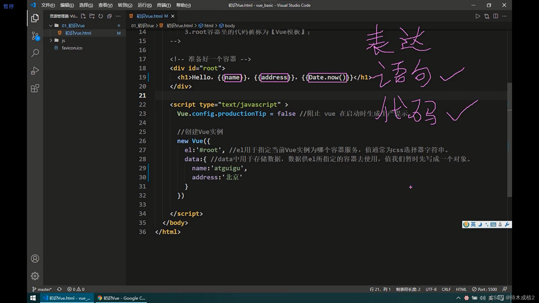
Task: Refresh the explorer file tree
Action: (101, 16)
